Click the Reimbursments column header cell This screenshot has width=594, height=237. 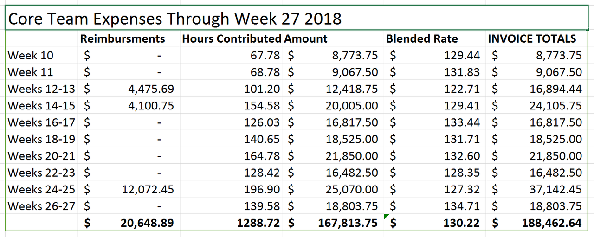(129, 38)
